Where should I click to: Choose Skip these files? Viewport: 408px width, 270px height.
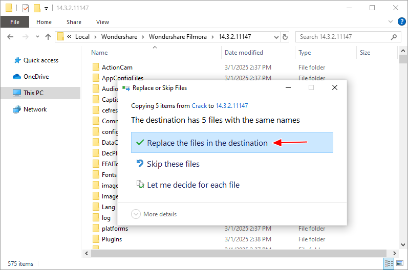point(173,164)
